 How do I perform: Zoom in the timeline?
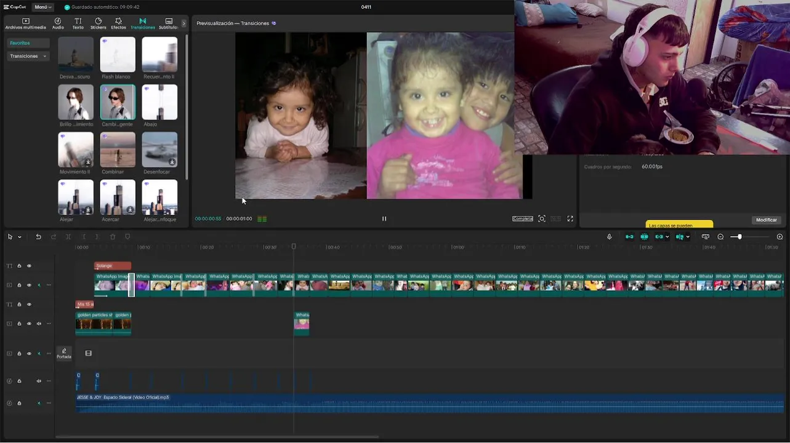pos(780,237)
